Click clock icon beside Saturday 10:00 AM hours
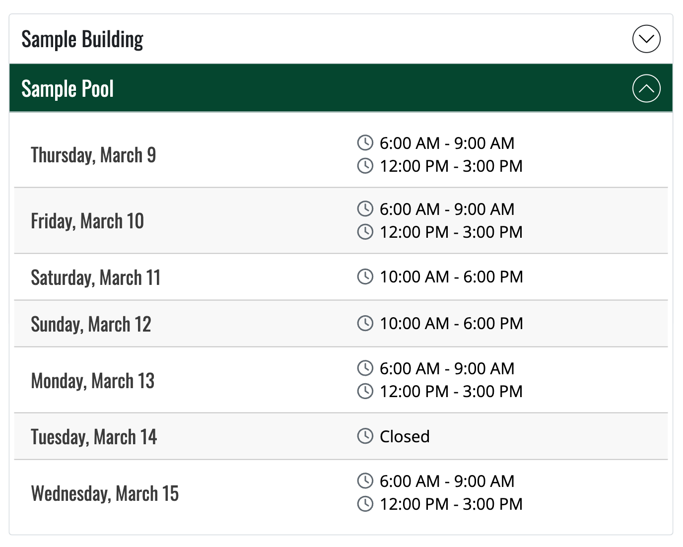The image size is (683, 547). coord(365,276)
